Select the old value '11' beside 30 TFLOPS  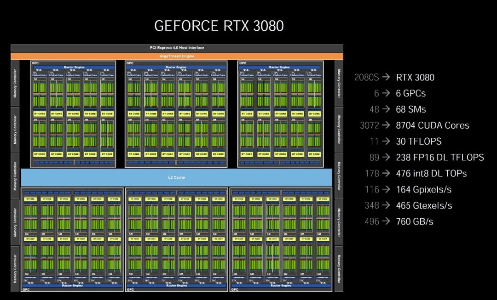(x=374, y=142)
